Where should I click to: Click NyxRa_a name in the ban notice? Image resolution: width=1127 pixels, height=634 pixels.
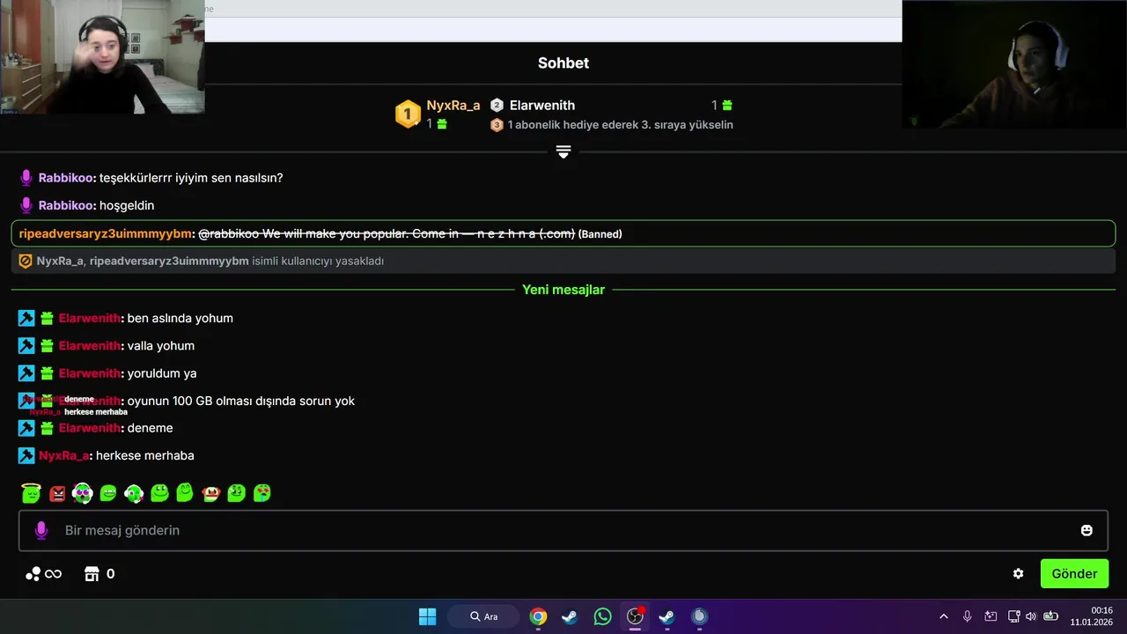(x=60, y=261)
